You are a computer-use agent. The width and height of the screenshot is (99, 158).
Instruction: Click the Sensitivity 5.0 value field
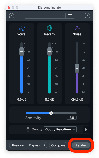72,118
